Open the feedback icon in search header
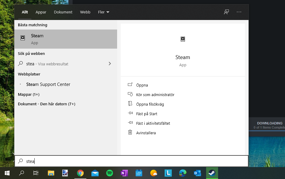 point(226,12)
